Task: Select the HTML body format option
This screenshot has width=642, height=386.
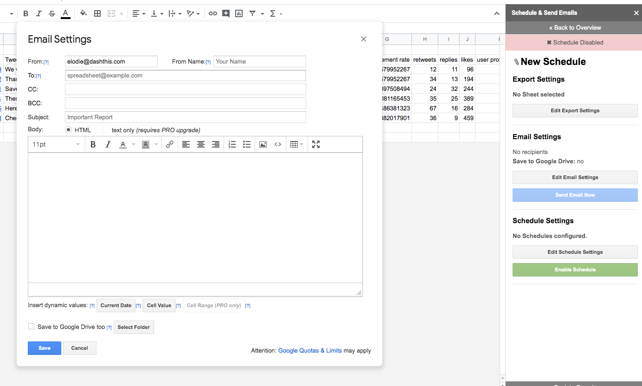Action: pyautogui.click(x=68, y=129)
